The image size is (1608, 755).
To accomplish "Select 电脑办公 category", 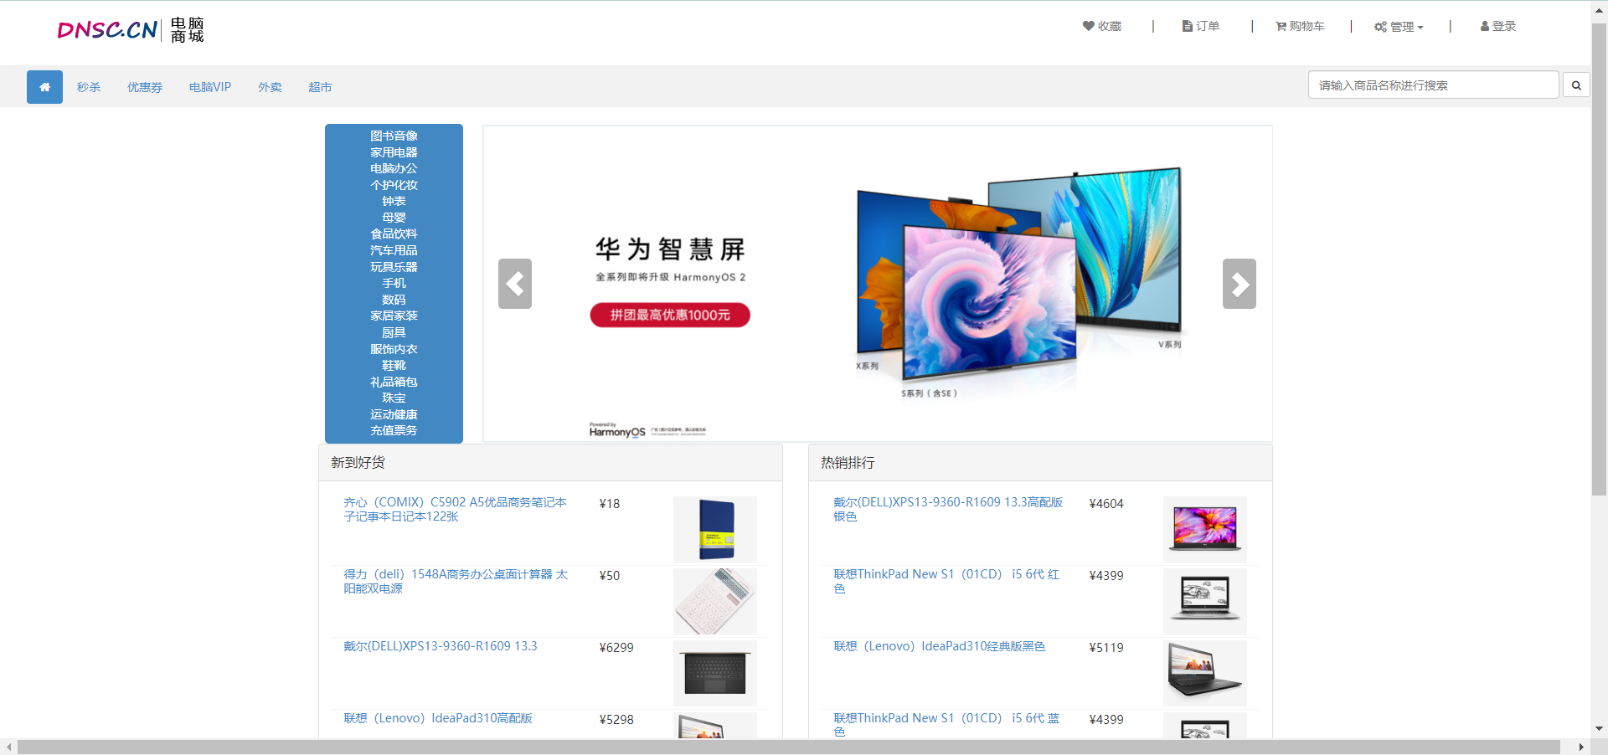I will (394, 168).
